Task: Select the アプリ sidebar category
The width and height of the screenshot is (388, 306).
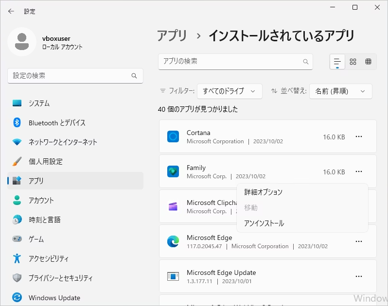Action: pyautogui.click(x=75, y=181)
